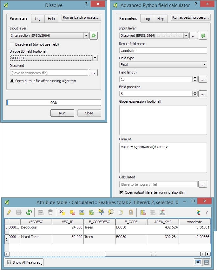
Task: Click the Dissolve progress bar
Action: (54, 103)
